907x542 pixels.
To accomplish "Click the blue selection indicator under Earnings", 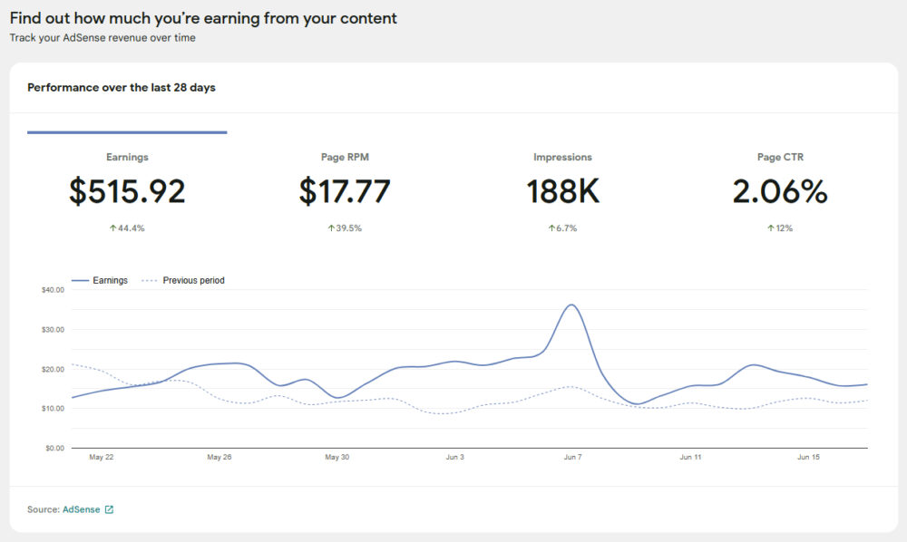I will [127, 132].
